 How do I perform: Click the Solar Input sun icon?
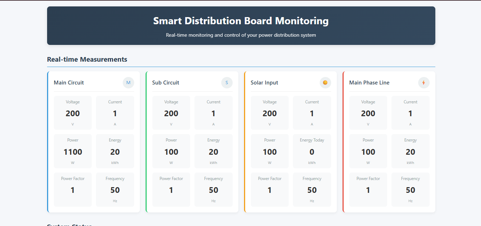(325, 83)
